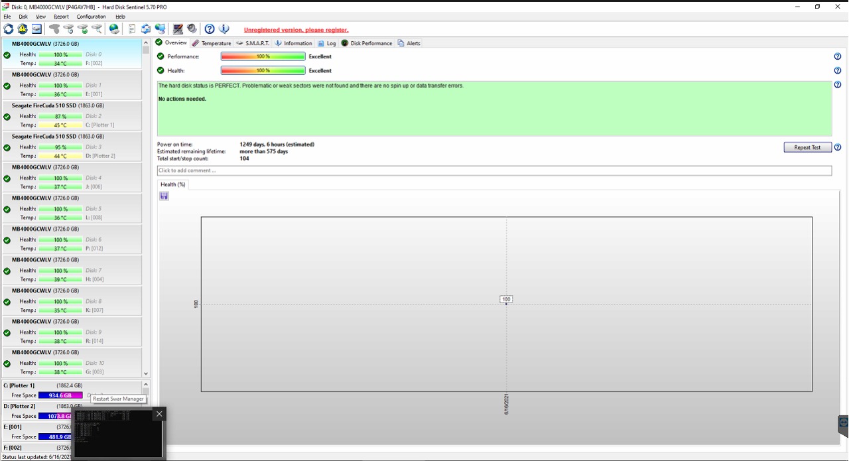Click the save floppy icon above chart

(164, 196)
